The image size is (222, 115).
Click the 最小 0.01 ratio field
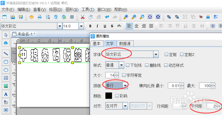click(174, 86)
